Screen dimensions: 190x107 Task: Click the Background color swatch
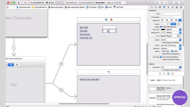coord(163,33)
